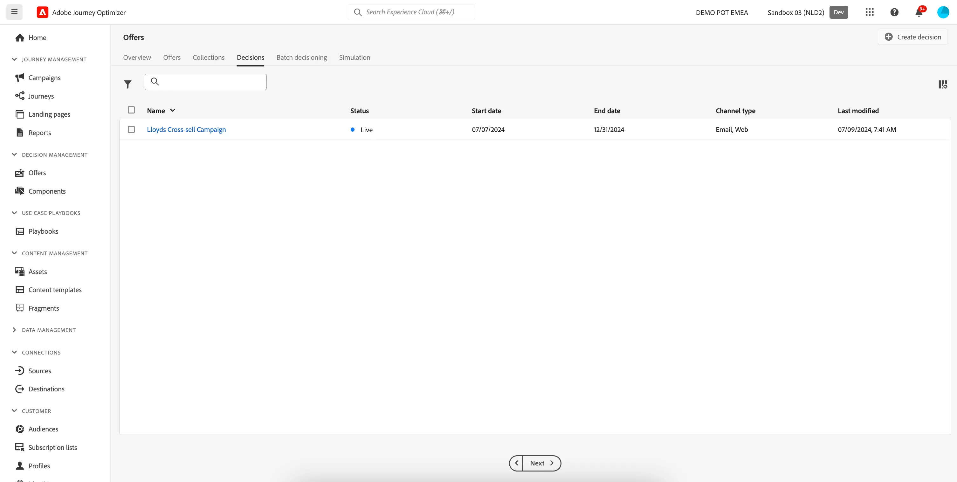The width and height of the screenshot is (957, 482).
Task: Switch to the Collections tab
Action: click(209, 57)
